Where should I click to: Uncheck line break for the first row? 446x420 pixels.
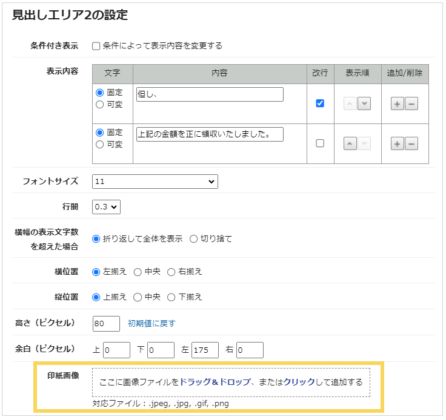pos(320,103)
